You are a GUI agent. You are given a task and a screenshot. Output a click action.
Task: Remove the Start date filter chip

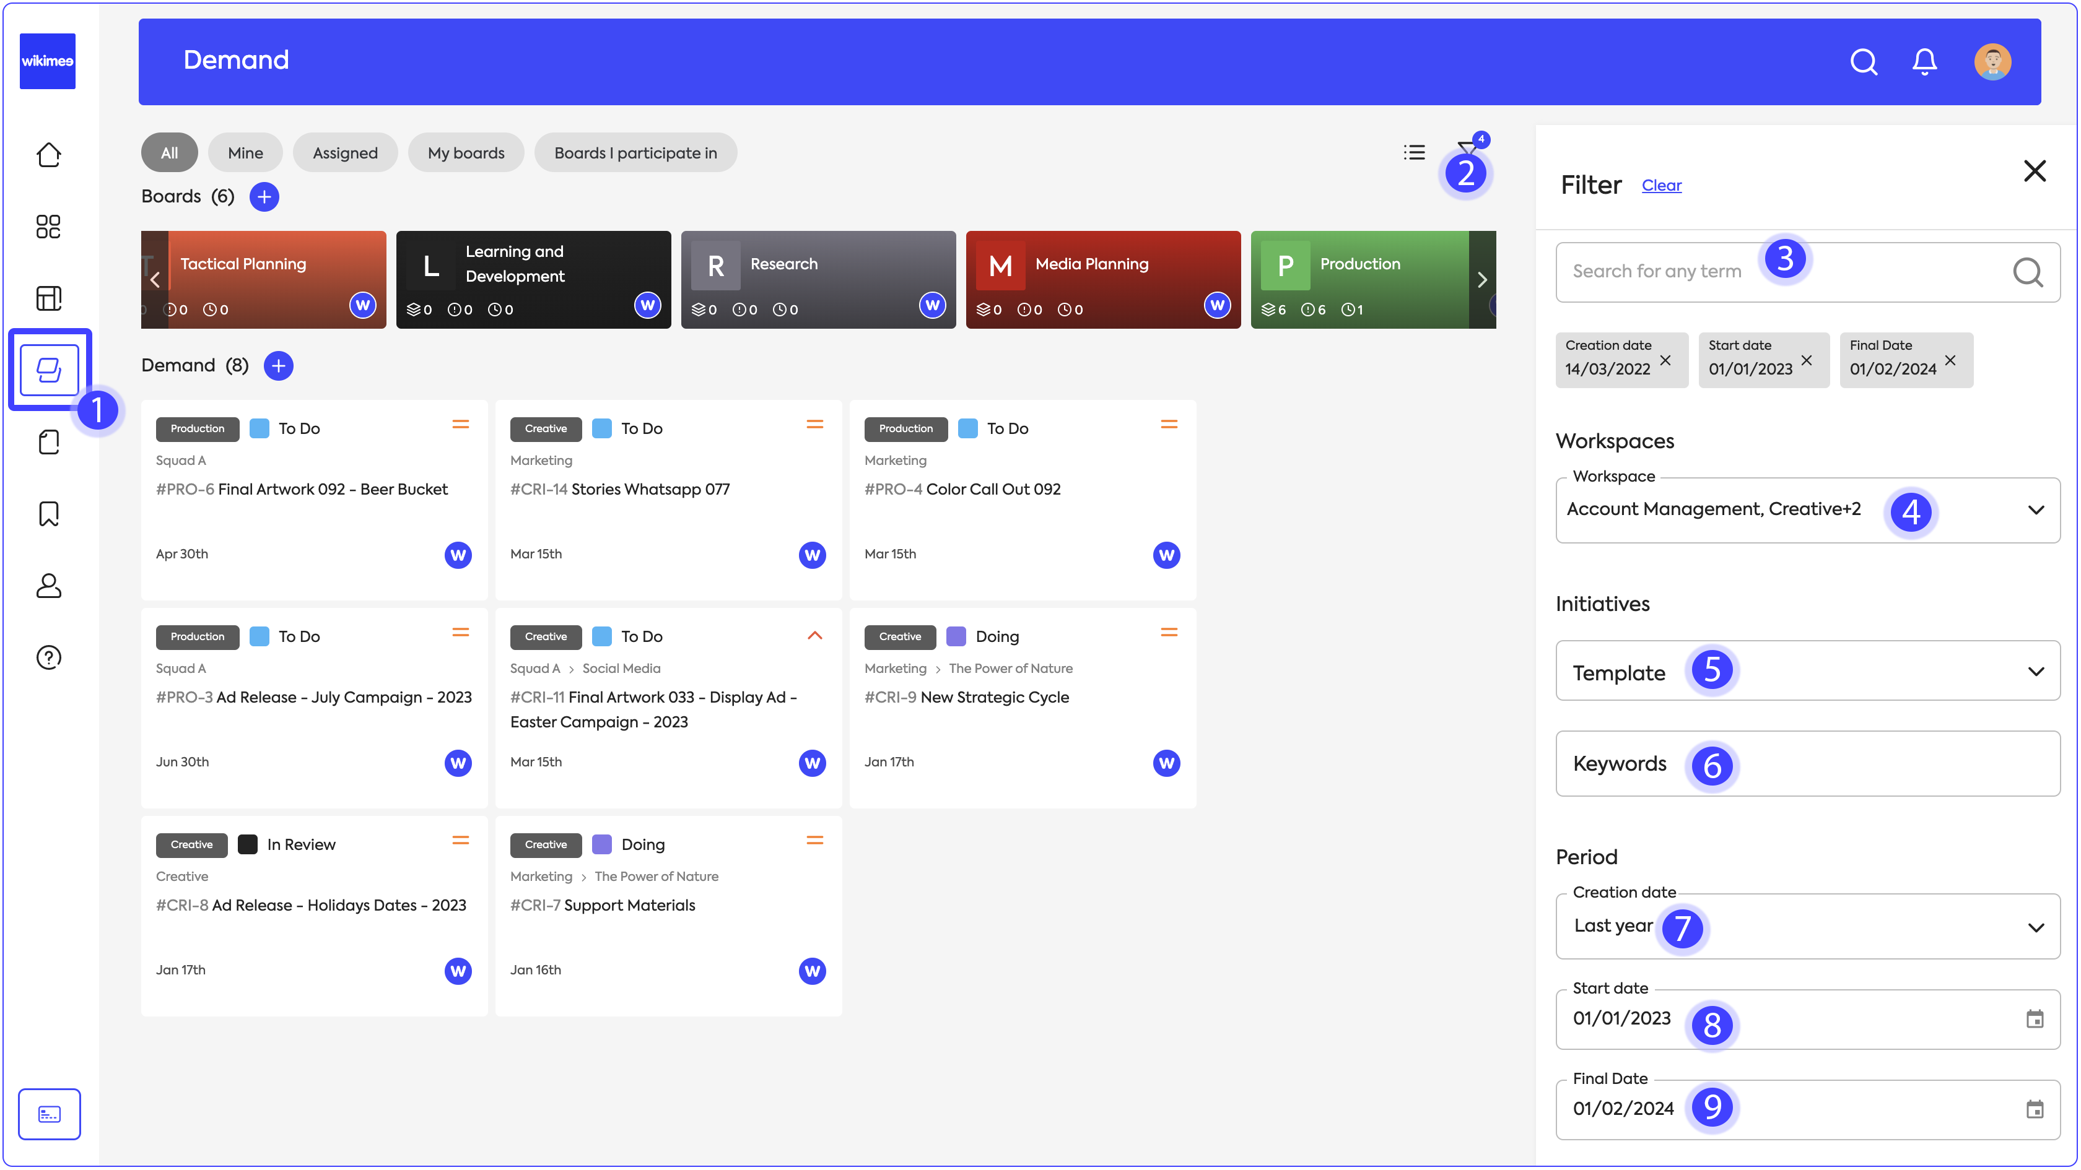tap(1807, 360)
